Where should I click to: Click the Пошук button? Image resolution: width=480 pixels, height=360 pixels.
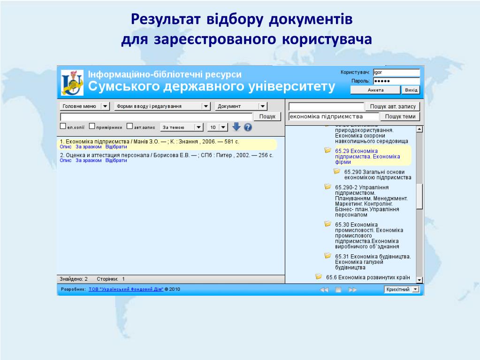pos(267,116)
